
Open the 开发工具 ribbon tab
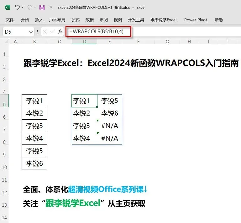[136, 20]
